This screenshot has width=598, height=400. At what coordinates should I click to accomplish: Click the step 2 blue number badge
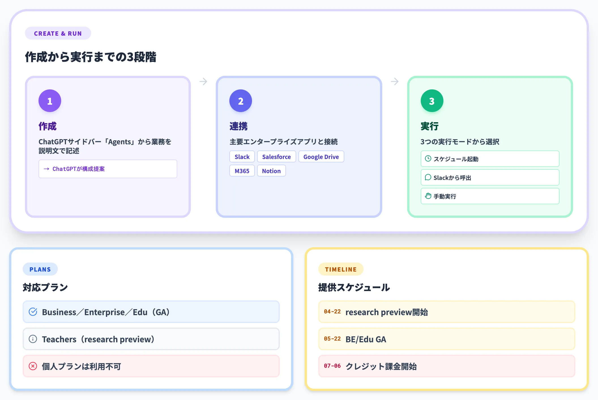[x=241, y=101]
